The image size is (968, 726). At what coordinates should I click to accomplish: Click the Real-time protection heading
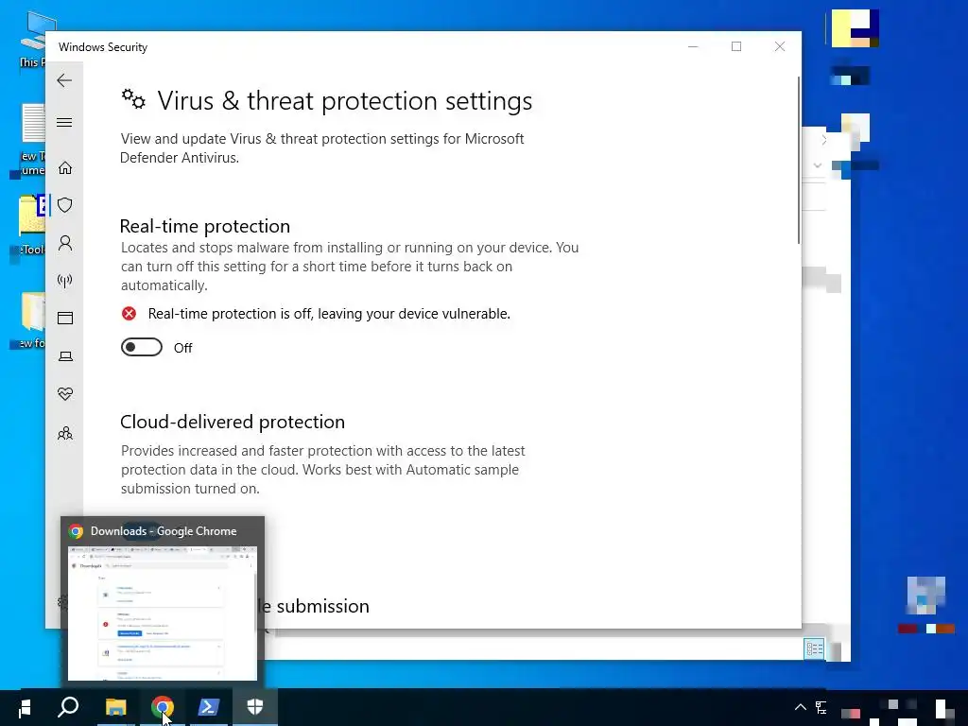(x=205, y=226)
